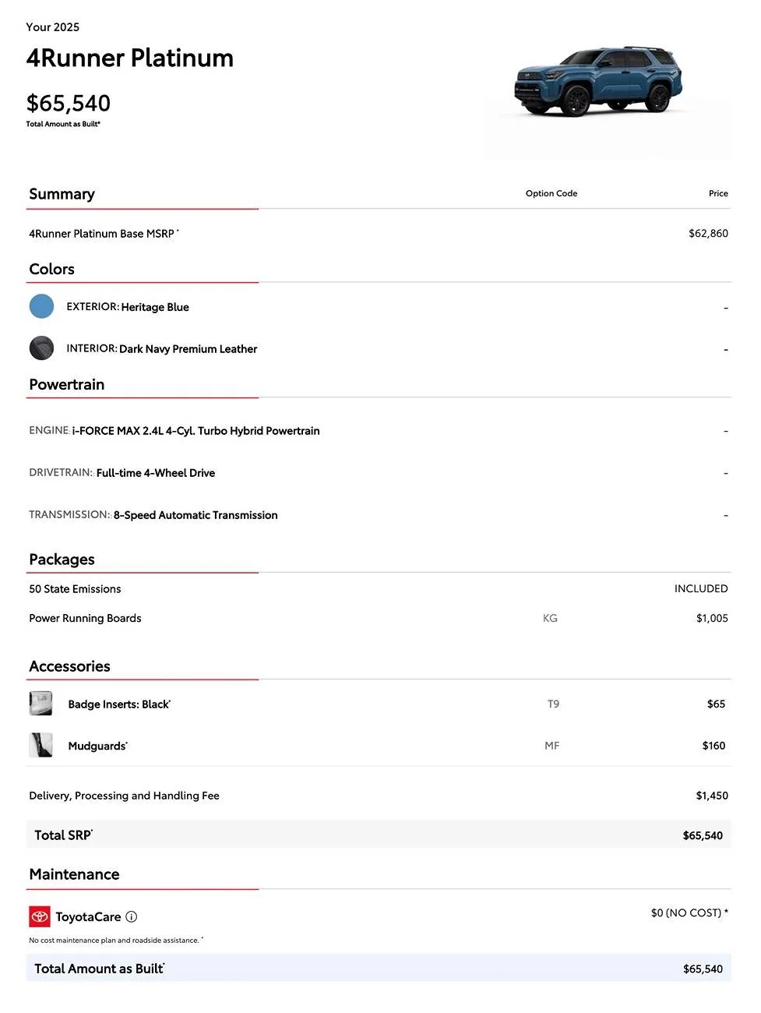Screen dimensions: 761x1013
Task: Click the Maintenance section heading
Action: 74,874
